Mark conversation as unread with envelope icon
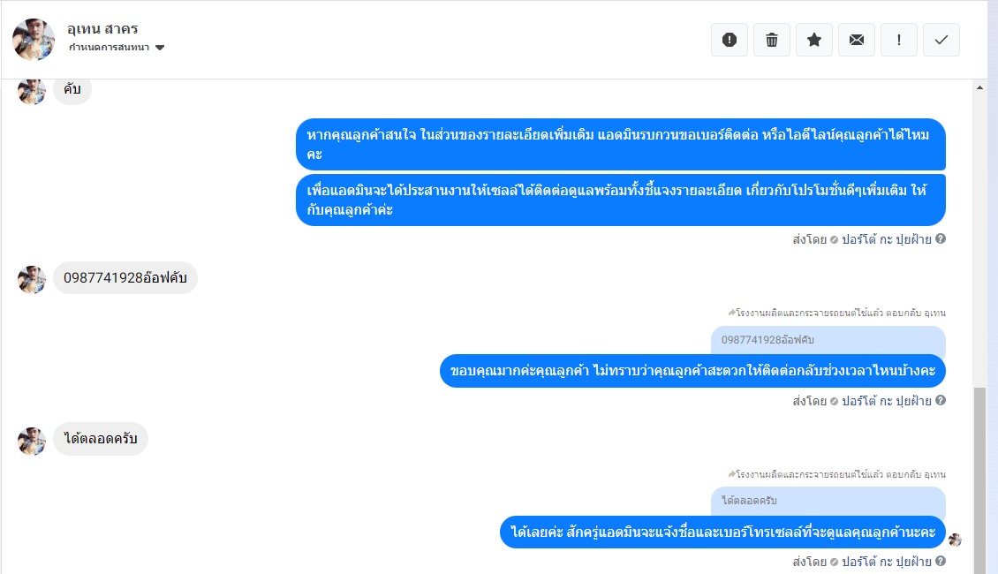The width and height of the screenshot is (998, 574). click(x=857, y=40)
